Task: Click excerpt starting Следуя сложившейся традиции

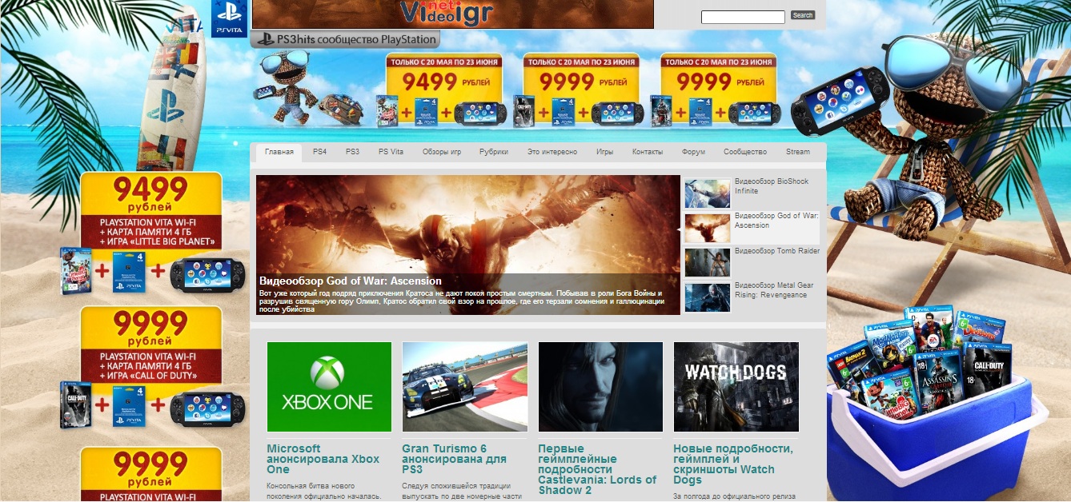Action: coord(461,491)
